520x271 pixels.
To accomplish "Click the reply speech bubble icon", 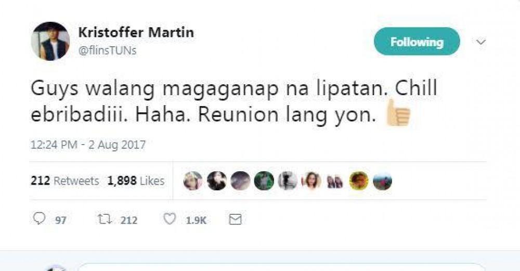I will 40,220.
